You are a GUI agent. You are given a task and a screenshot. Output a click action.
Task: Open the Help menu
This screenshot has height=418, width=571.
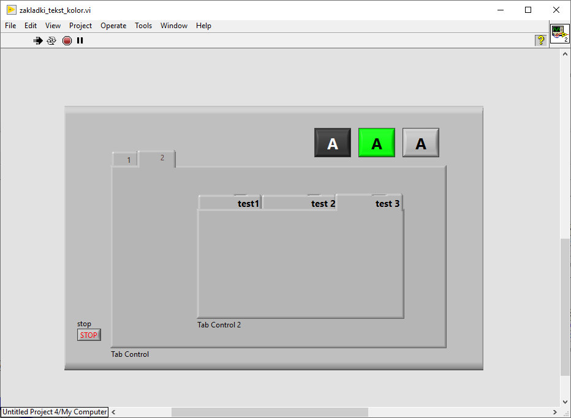tap(203, 26)
